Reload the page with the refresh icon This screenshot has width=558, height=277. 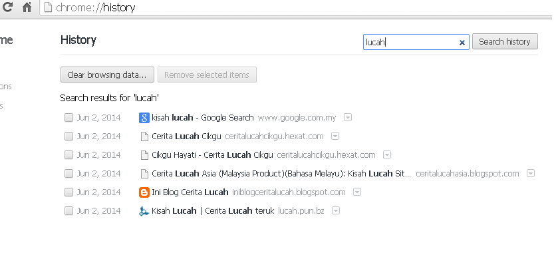tap(7, 7)
